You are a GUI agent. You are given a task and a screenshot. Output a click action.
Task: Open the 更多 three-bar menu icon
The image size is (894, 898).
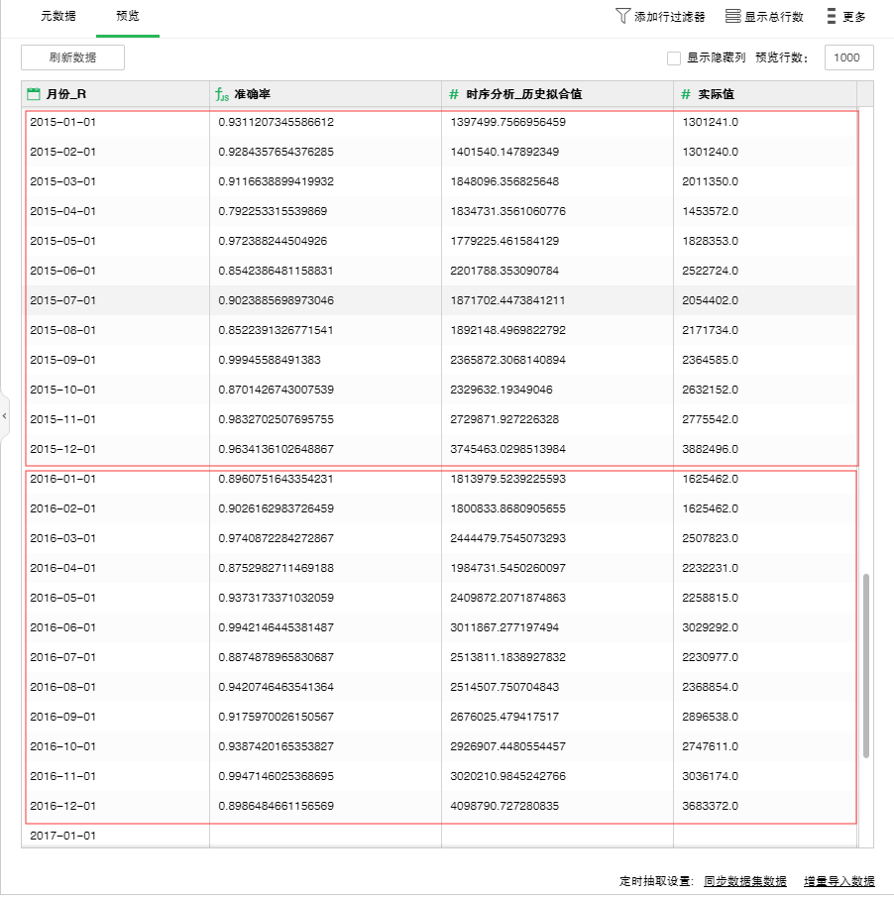831,16
